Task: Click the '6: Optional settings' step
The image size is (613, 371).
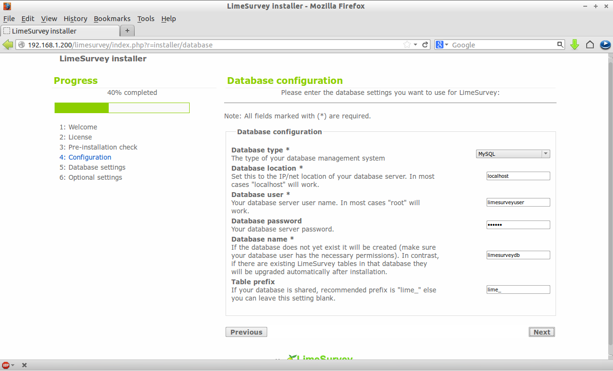Action: click(91, 177)
